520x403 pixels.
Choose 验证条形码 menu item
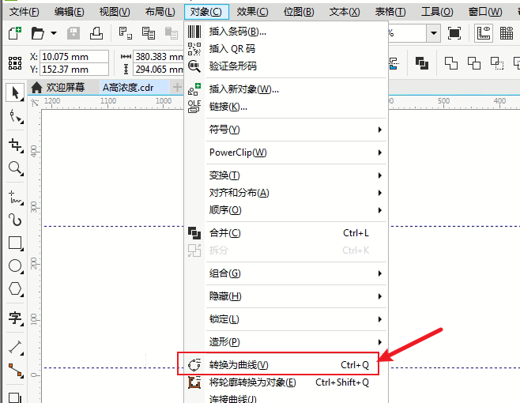(286, 66)
